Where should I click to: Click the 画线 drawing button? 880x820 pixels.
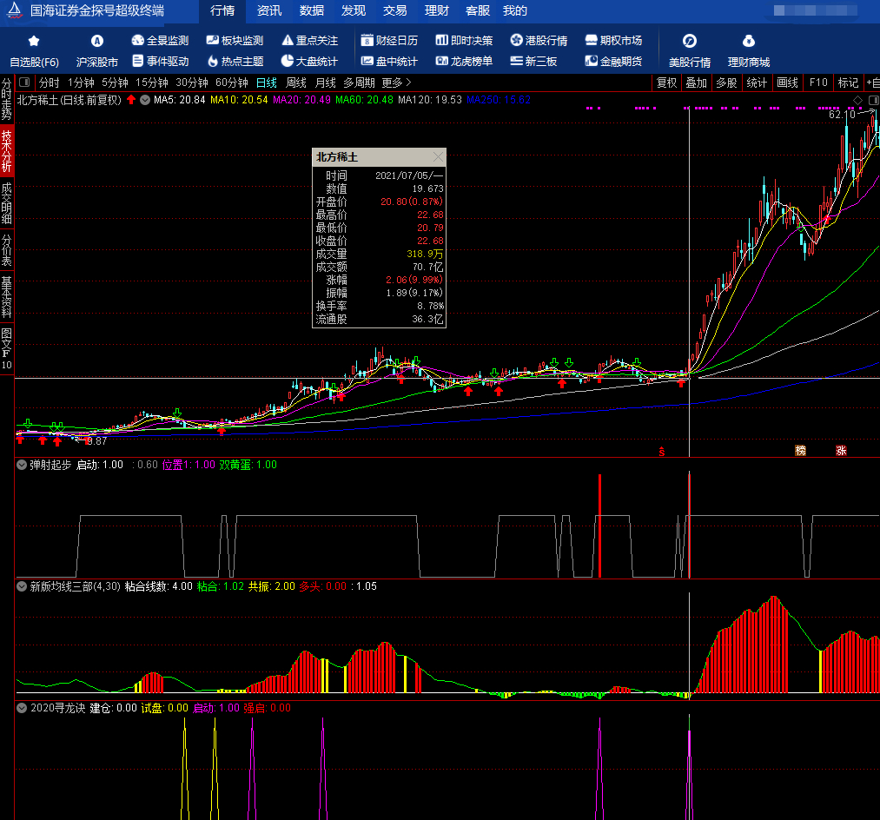click(787, 83)
